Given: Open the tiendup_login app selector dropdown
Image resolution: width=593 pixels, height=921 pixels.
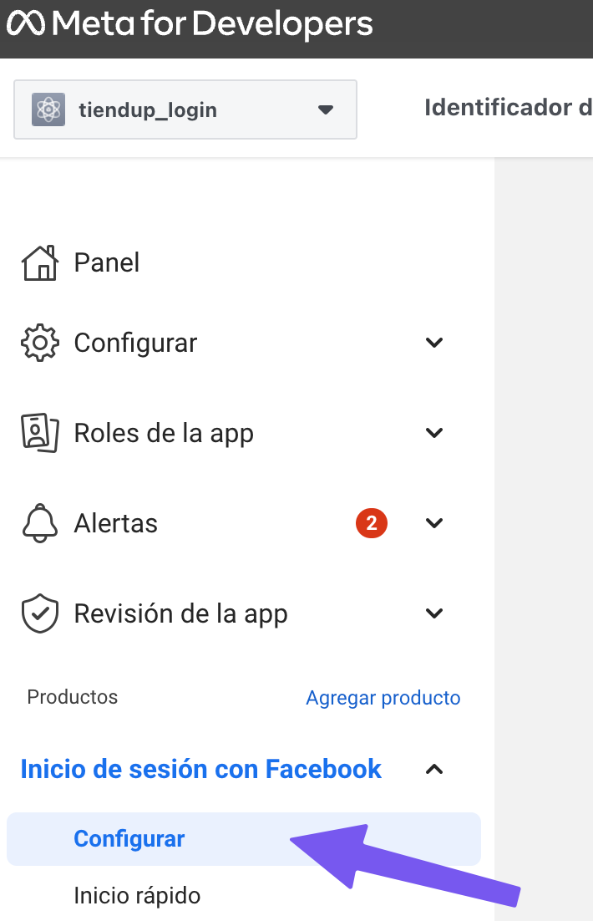Looking at the screenshot, I should pos(326,109).
